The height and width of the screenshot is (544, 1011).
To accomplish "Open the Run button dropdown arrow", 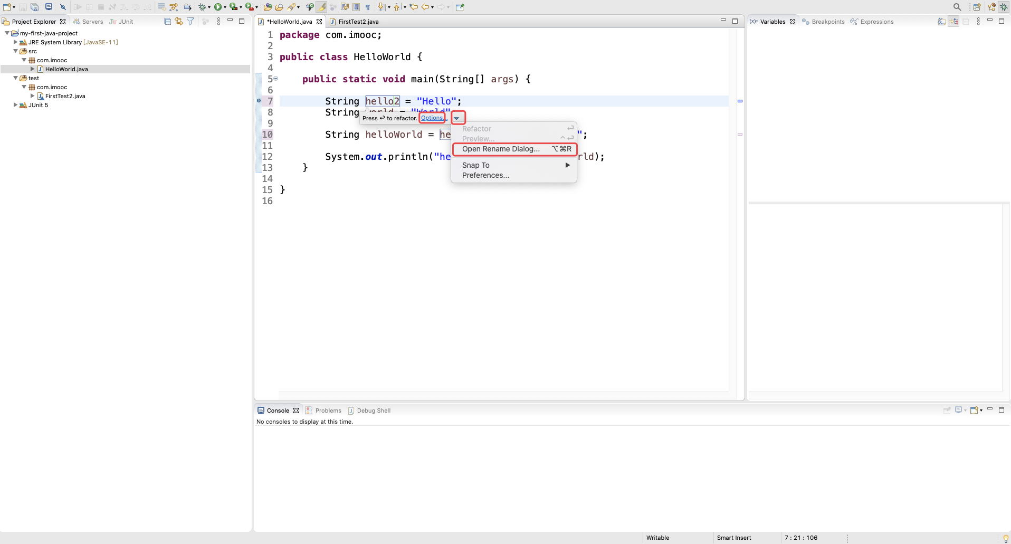I will click(225, 7).
